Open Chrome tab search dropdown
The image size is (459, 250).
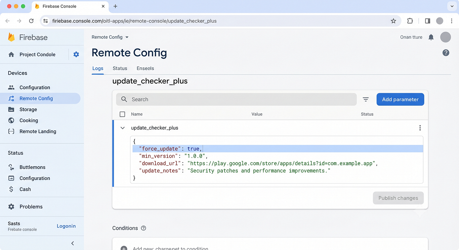452,6
